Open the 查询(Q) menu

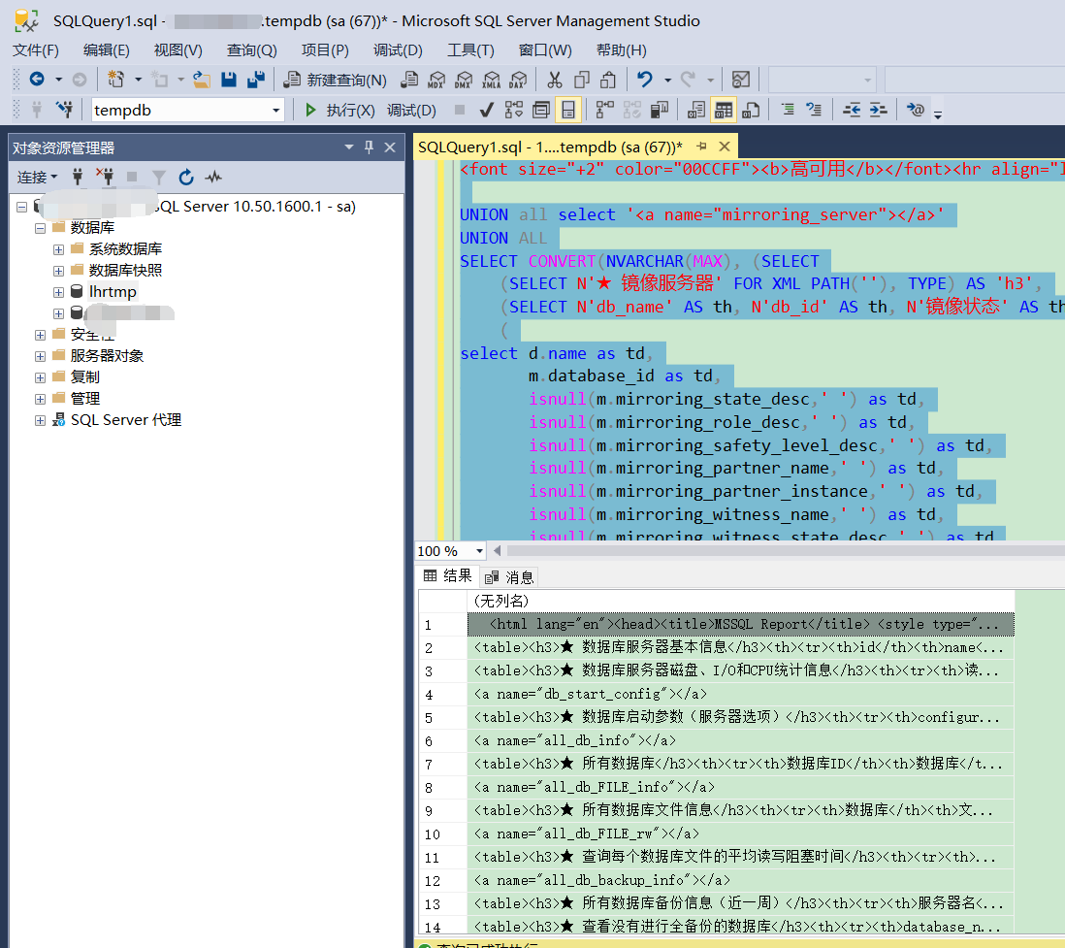click(251, 50)
